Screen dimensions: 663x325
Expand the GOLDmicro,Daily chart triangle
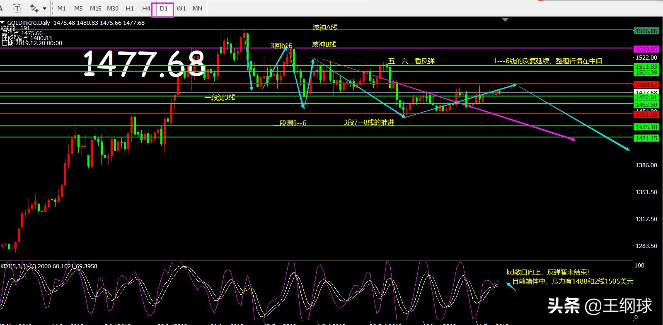click(2, 23)
